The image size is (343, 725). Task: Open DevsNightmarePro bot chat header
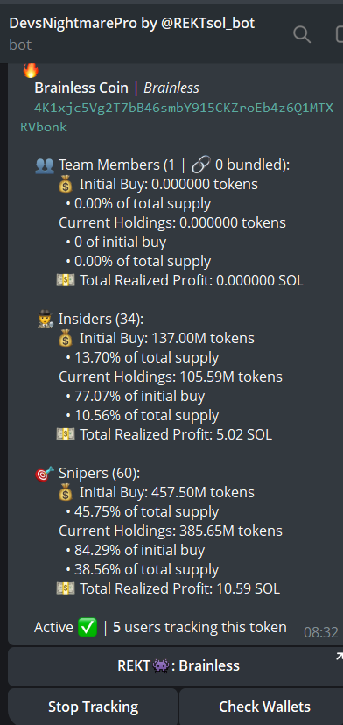click(x=132, y=23)
